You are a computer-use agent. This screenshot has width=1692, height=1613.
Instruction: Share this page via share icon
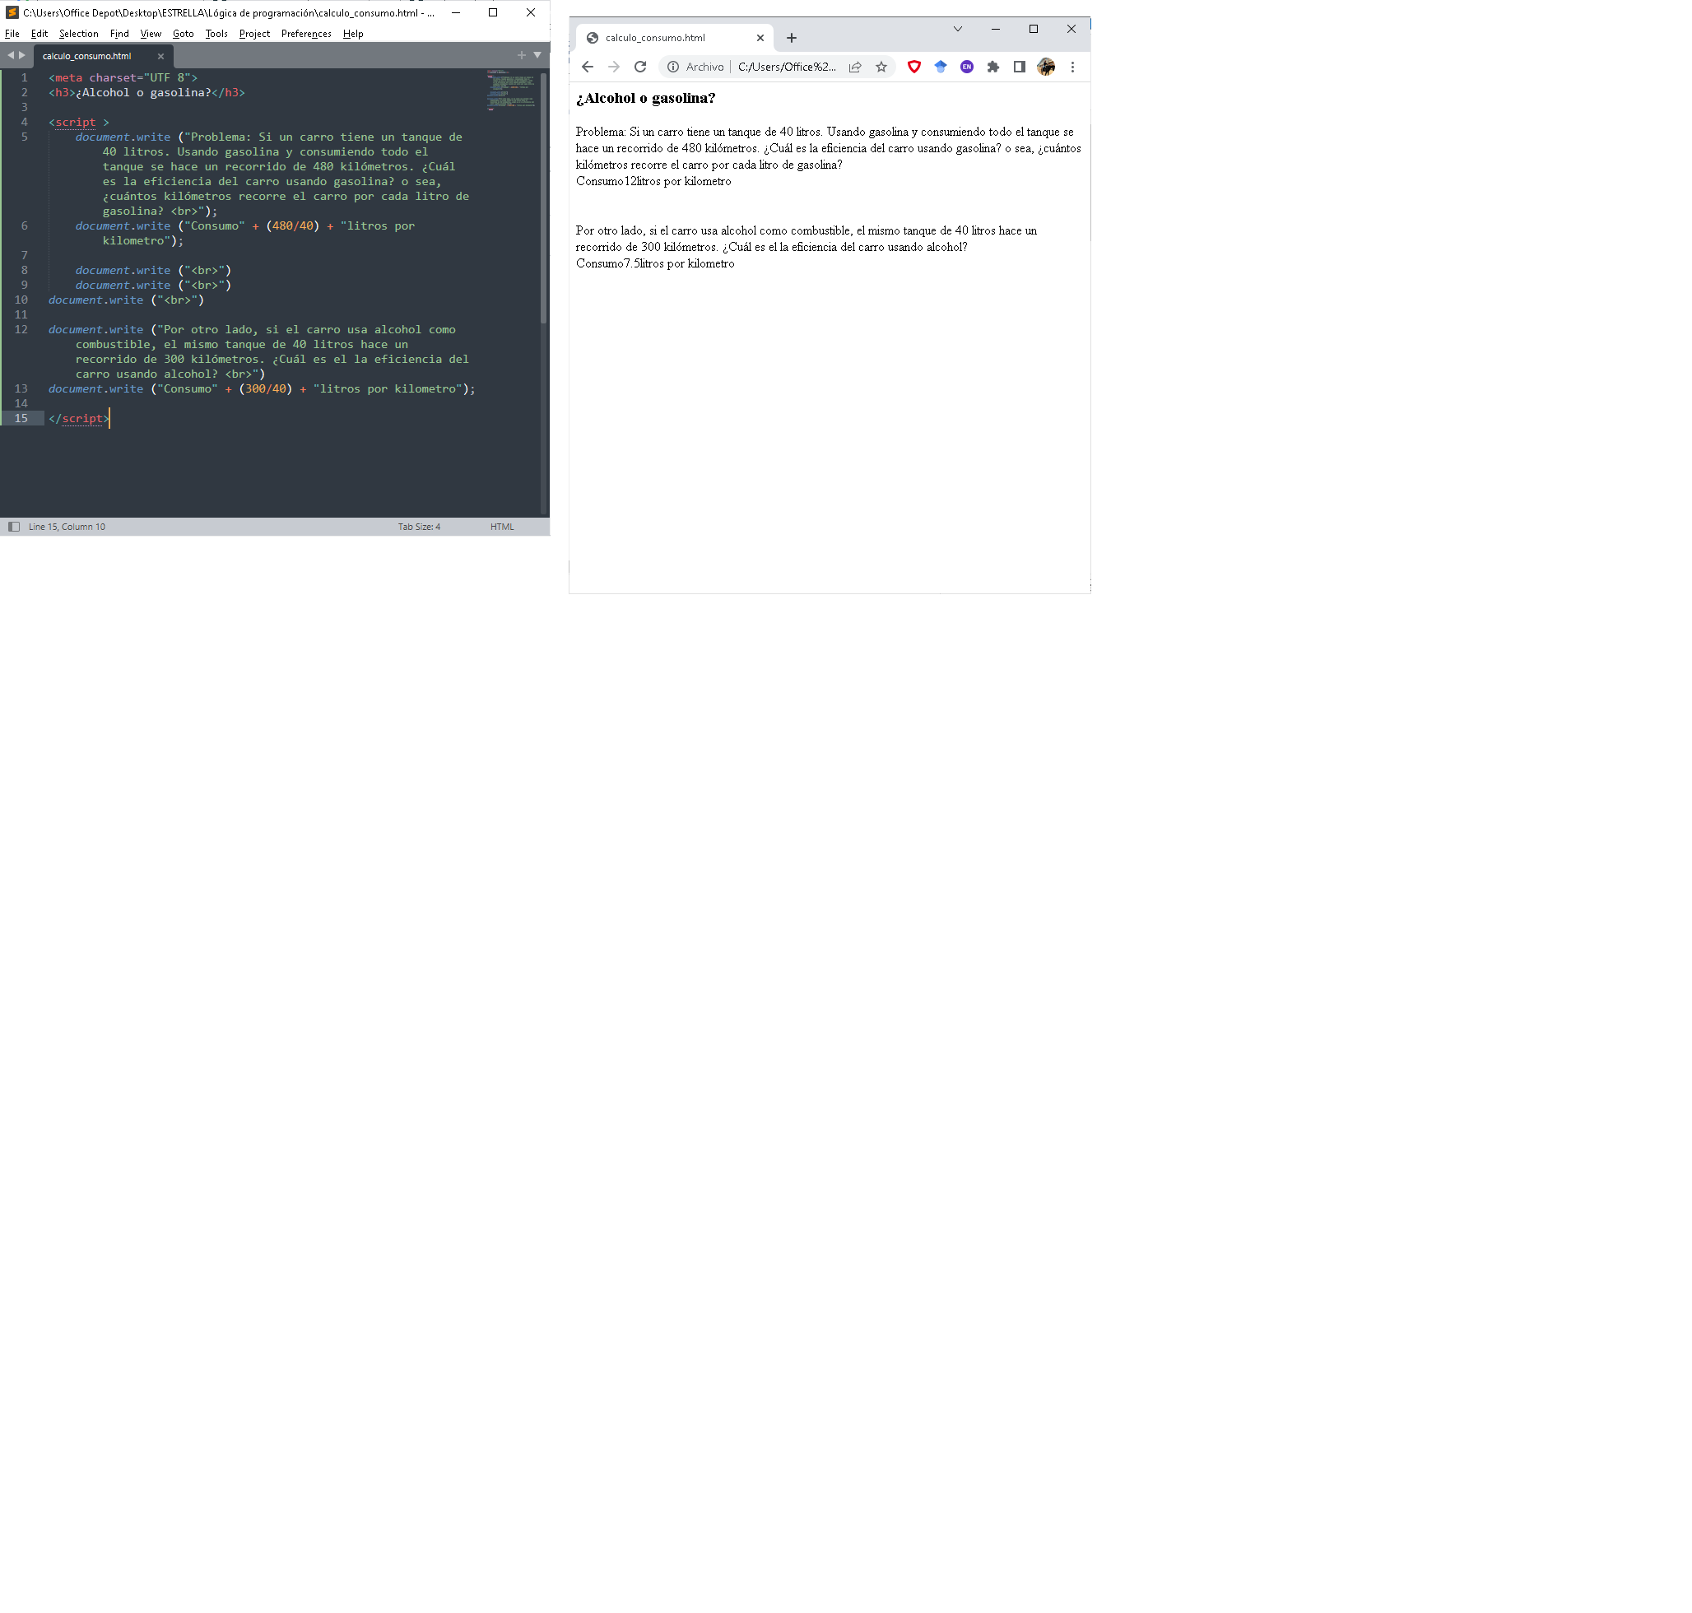coord(854,67)
